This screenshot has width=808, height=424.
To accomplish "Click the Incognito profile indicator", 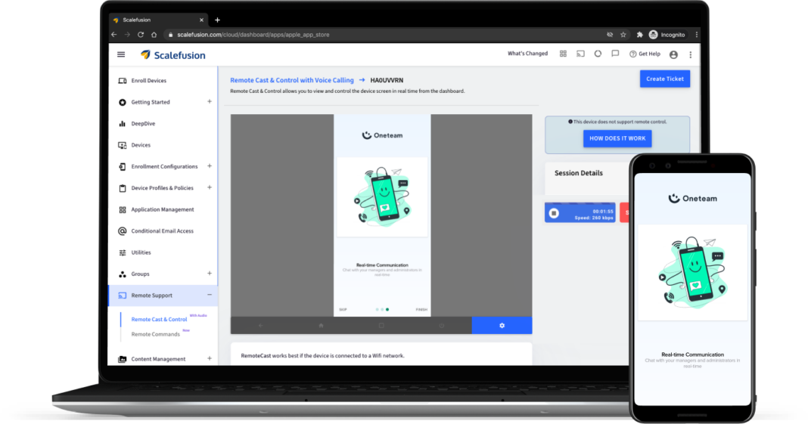I will point(667,35).
